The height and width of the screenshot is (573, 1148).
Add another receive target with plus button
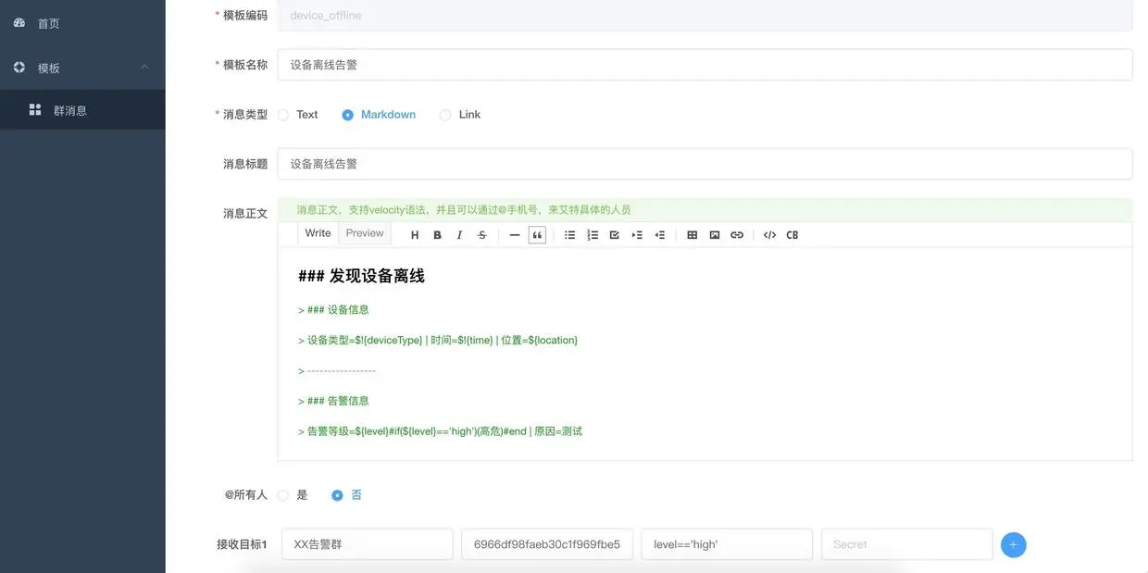tap(1013, 545)
